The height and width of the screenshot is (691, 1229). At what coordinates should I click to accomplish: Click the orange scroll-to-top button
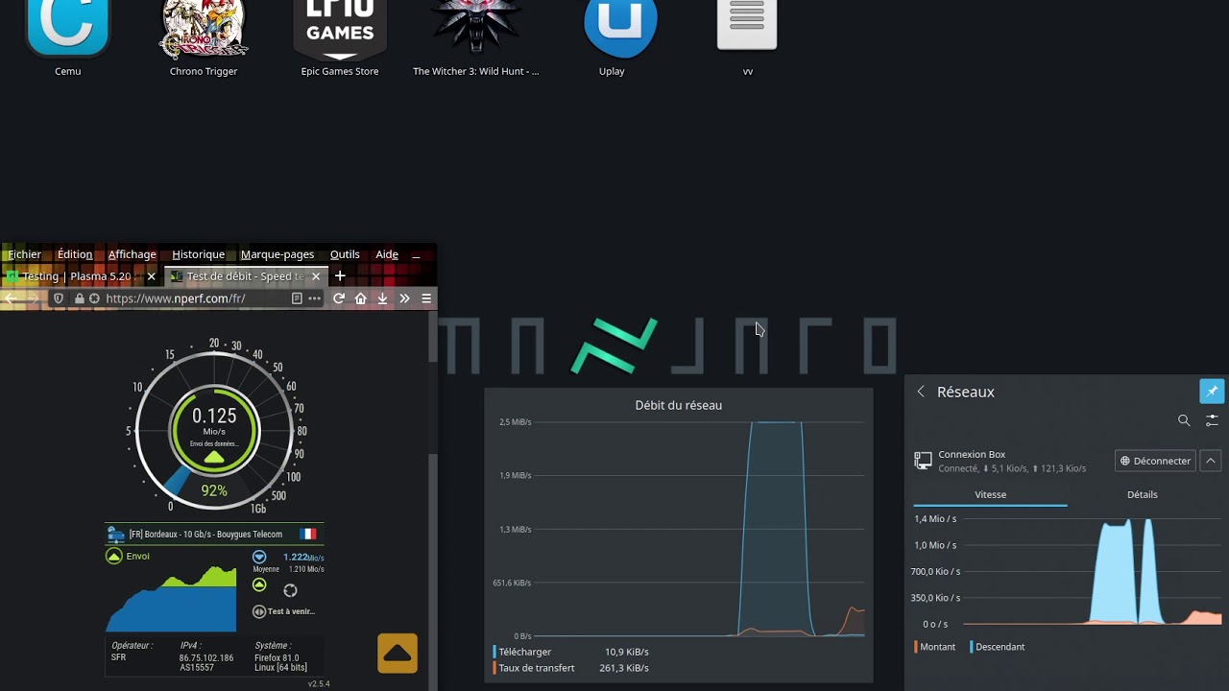click(398, 654)
